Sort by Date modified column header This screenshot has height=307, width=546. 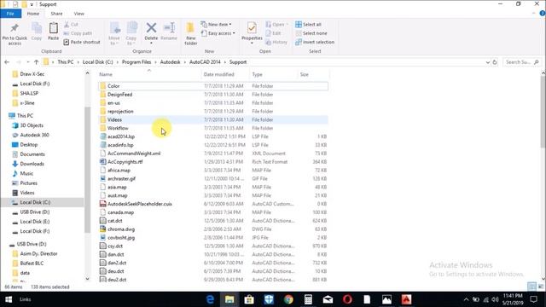pyautogui.click(x=225, y=74)
